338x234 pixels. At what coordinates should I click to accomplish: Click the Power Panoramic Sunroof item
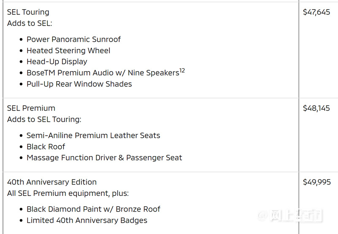point(74,39)
